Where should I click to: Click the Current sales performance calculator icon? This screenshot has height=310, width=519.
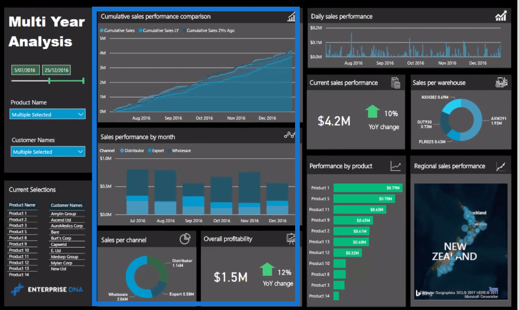tap(396, 82)
